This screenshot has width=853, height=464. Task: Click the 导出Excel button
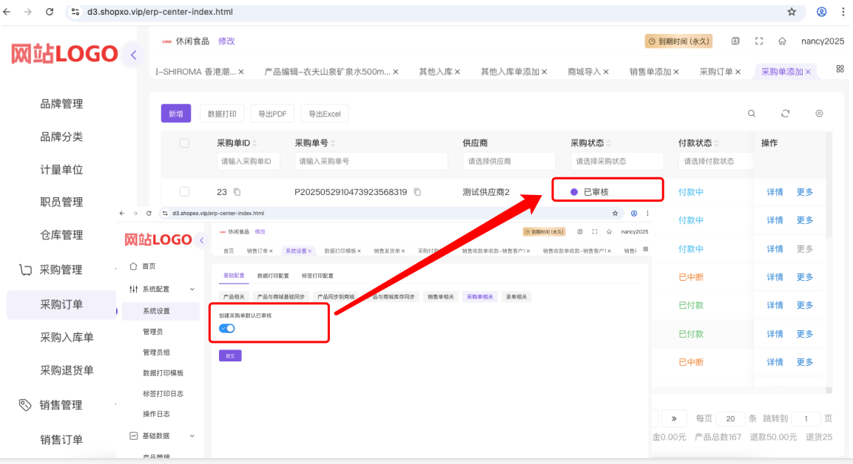point(324,114)
